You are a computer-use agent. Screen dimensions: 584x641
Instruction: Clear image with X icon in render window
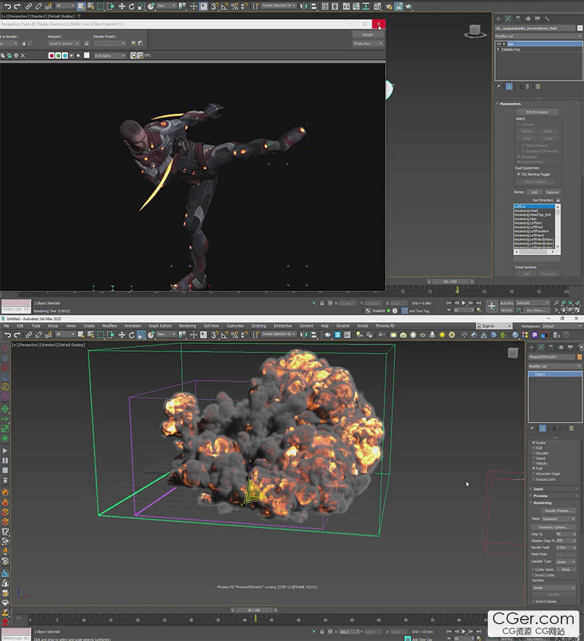pyautogui.click(x=23, y=55)
